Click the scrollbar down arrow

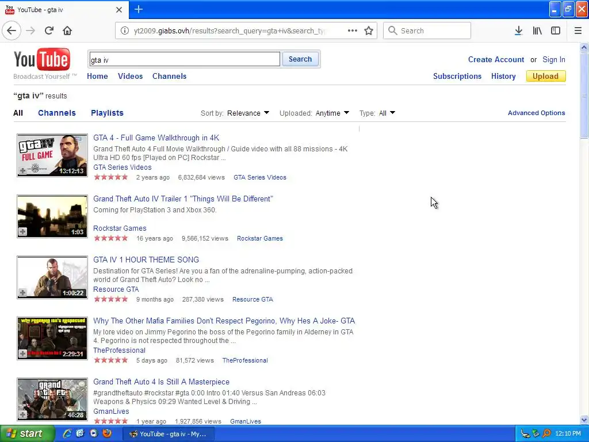[584, 420]
